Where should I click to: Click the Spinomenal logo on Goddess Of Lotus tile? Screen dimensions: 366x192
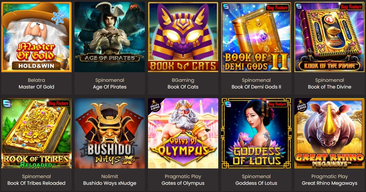[x=228, y=104]
